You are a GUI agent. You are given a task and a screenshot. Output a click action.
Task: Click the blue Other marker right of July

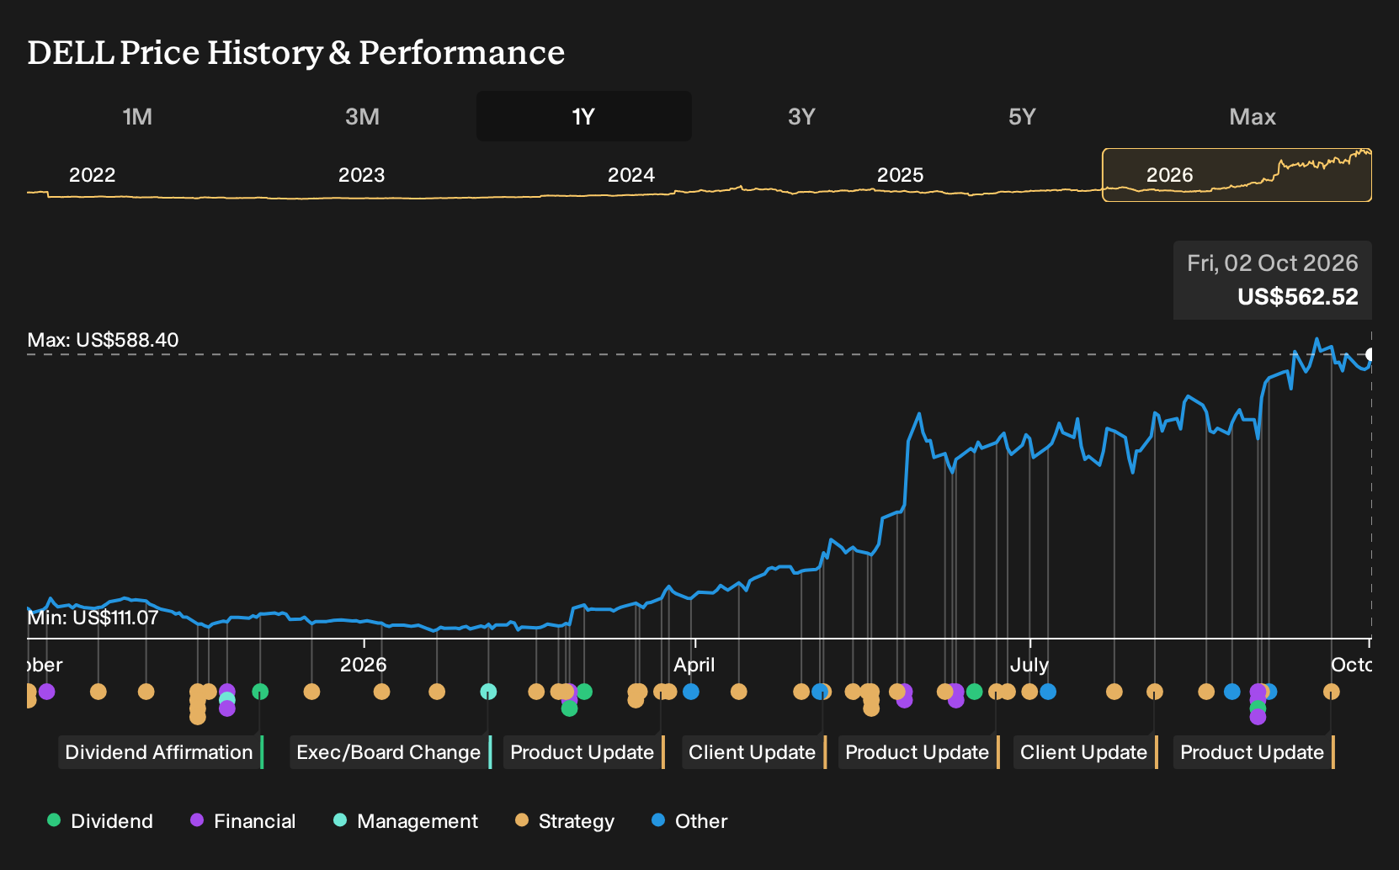point(1048,692)
